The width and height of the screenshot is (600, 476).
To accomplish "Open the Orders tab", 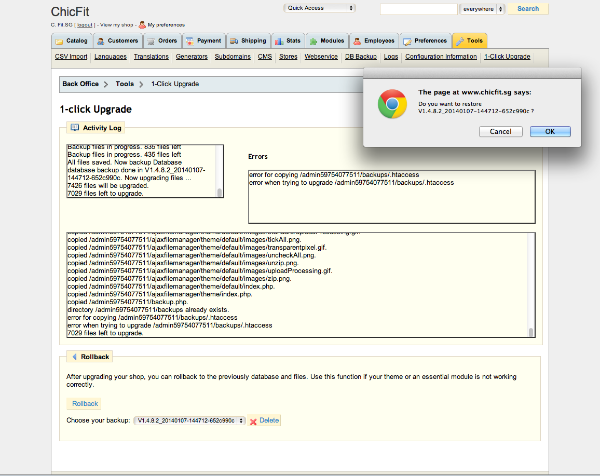I will [x=162, y=40].
